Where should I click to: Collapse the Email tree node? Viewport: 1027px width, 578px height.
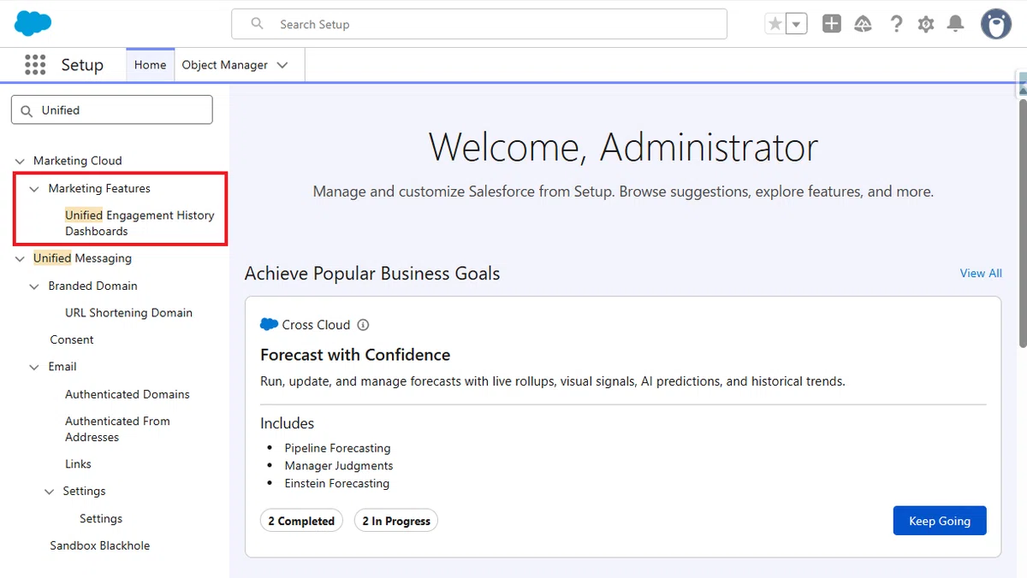click(x=34, y=367)
